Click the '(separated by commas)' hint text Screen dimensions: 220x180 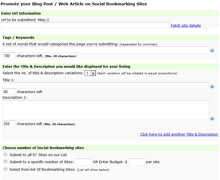(x=138, y=44)
